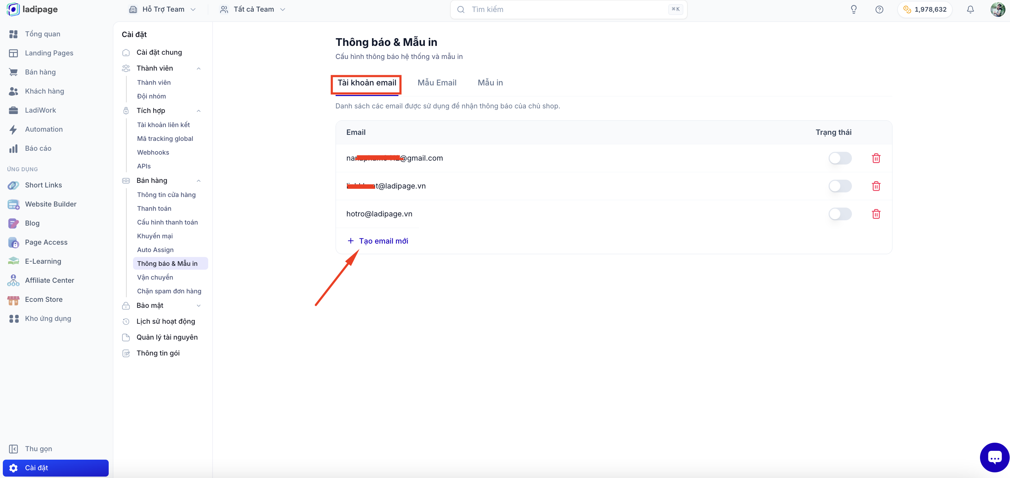Open Cài đặt chung settings
The image size is (1010, 478).
coord(159,52)
